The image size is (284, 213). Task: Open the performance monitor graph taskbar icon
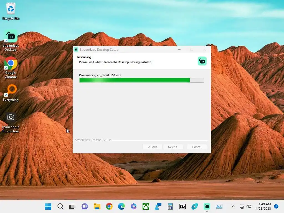point(219,206)
